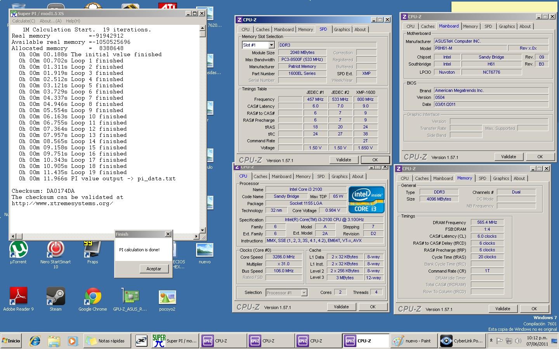This screenshot has height=349, width=559.
Task: Click Super PI vertical scrollbar down arrow
Action: coord(202,230)
